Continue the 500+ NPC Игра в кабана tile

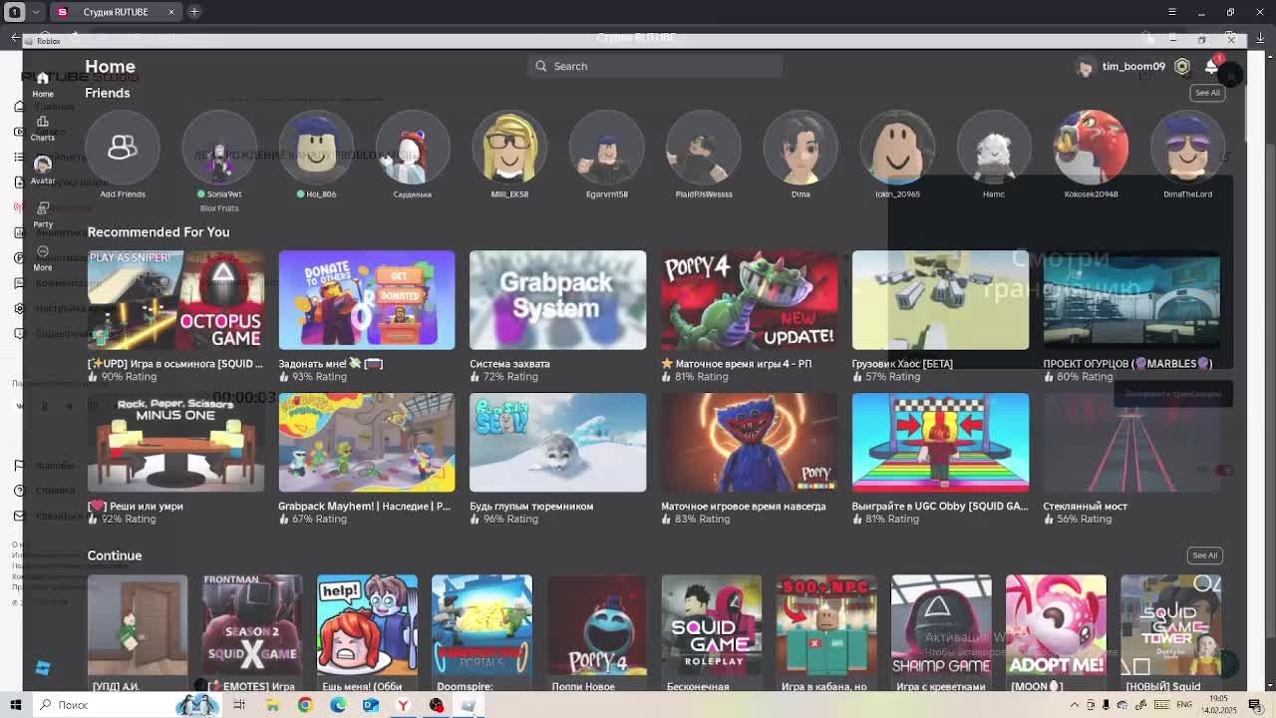coord(826,625)
